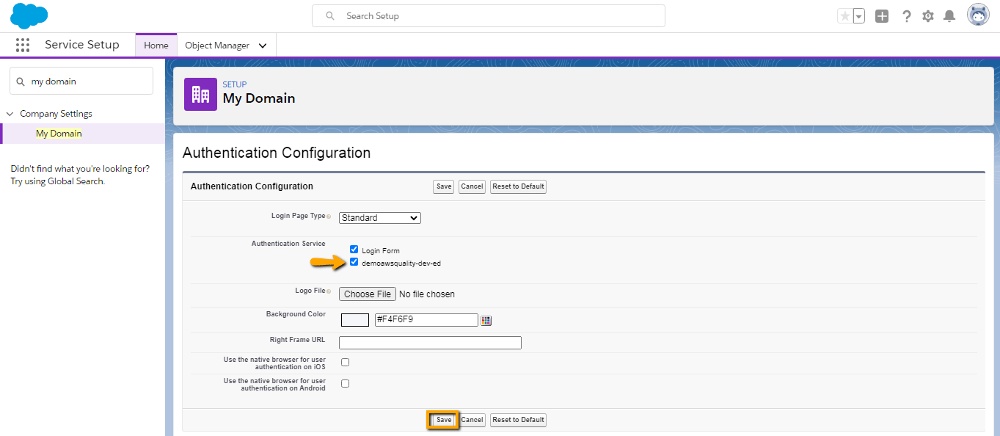View notifications bell icon
Screen dimensions: 1000x436
(949, 16)
